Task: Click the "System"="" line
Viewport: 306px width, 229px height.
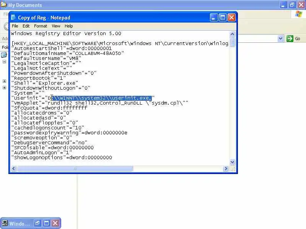Action: tap(28, 93)
